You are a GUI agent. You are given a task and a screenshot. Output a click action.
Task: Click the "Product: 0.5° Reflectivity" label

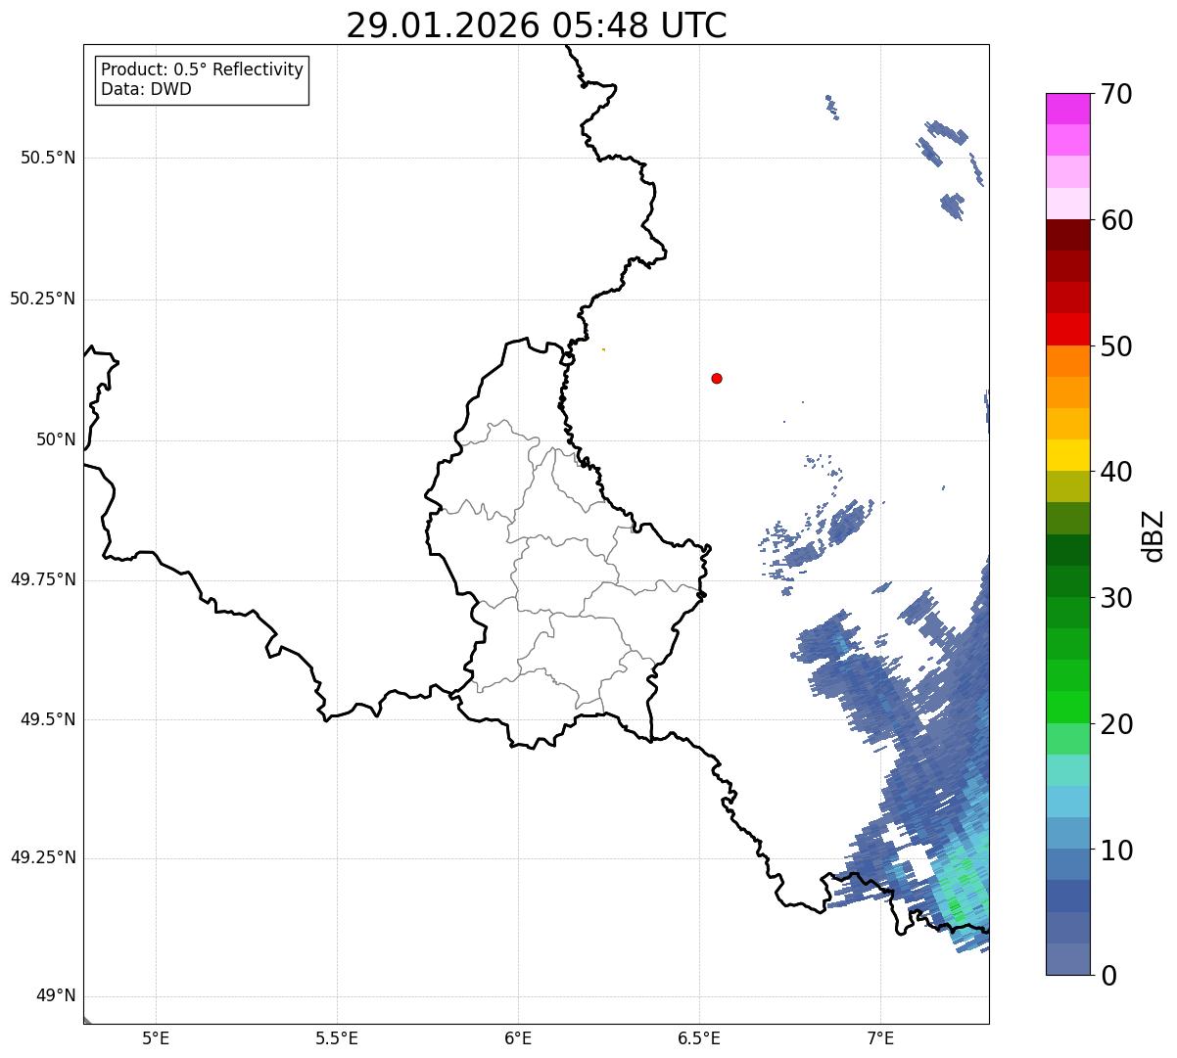(x=203, y=69)
